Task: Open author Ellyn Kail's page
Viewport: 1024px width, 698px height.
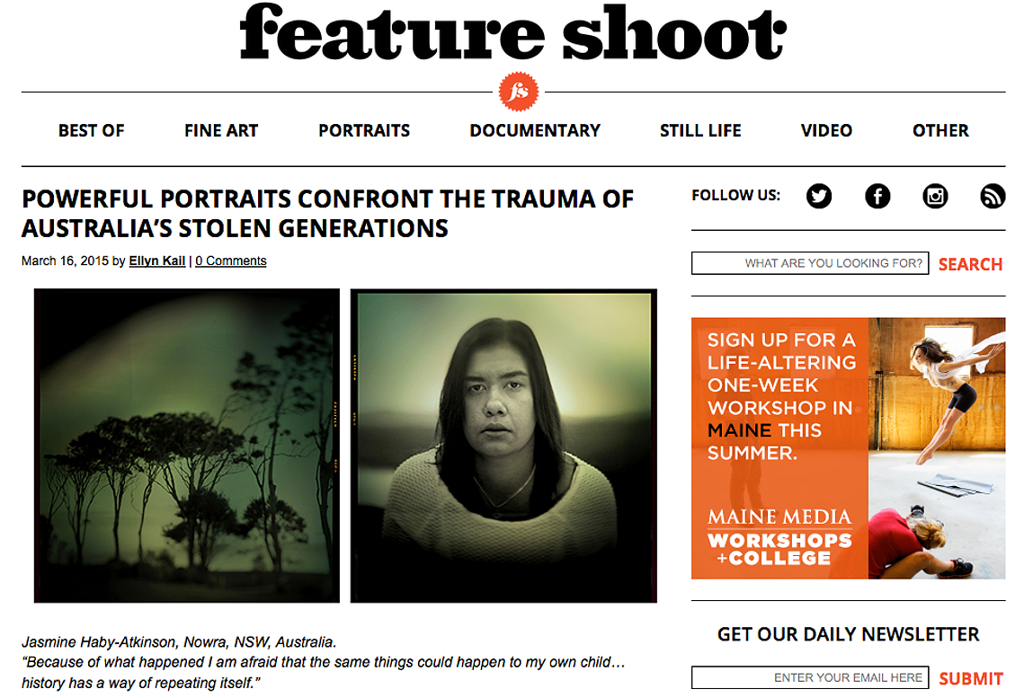Action: [156, 261]
